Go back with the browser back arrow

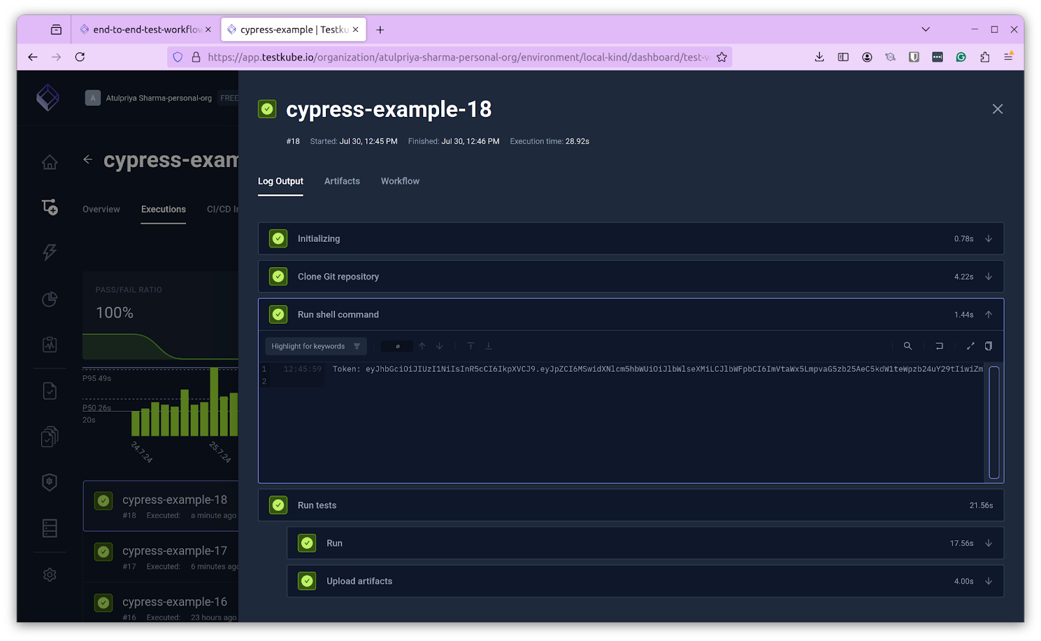click(33, 57)
